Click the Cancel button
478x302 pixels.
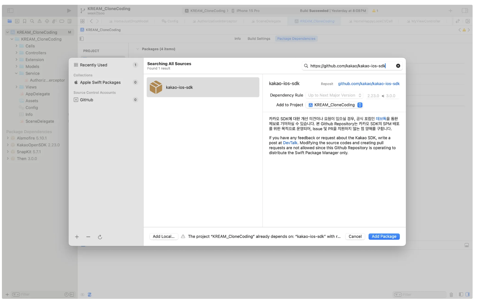(x=355, y=237)
